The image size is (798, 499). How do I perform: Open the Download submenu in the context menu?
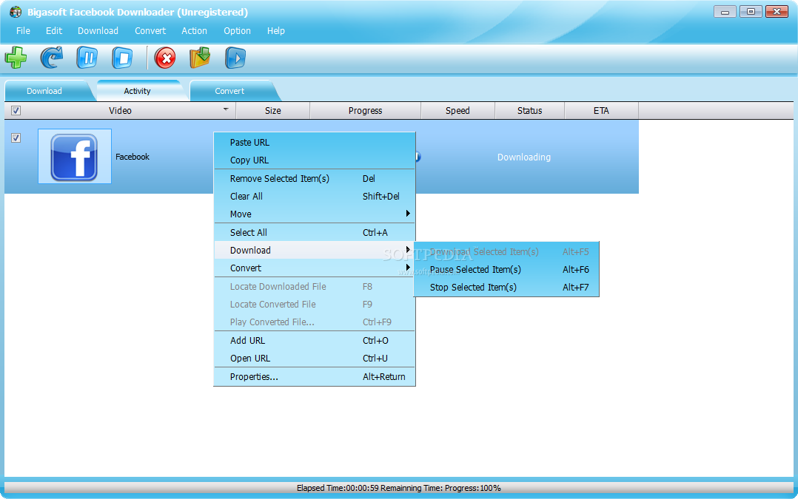[x=315, y=250]
